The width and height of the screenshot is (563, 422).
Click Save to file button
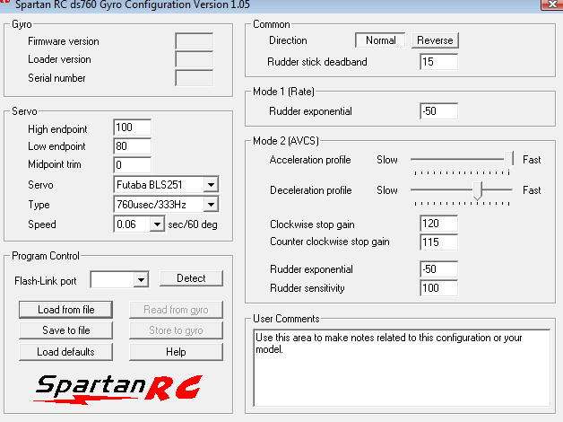66,330
